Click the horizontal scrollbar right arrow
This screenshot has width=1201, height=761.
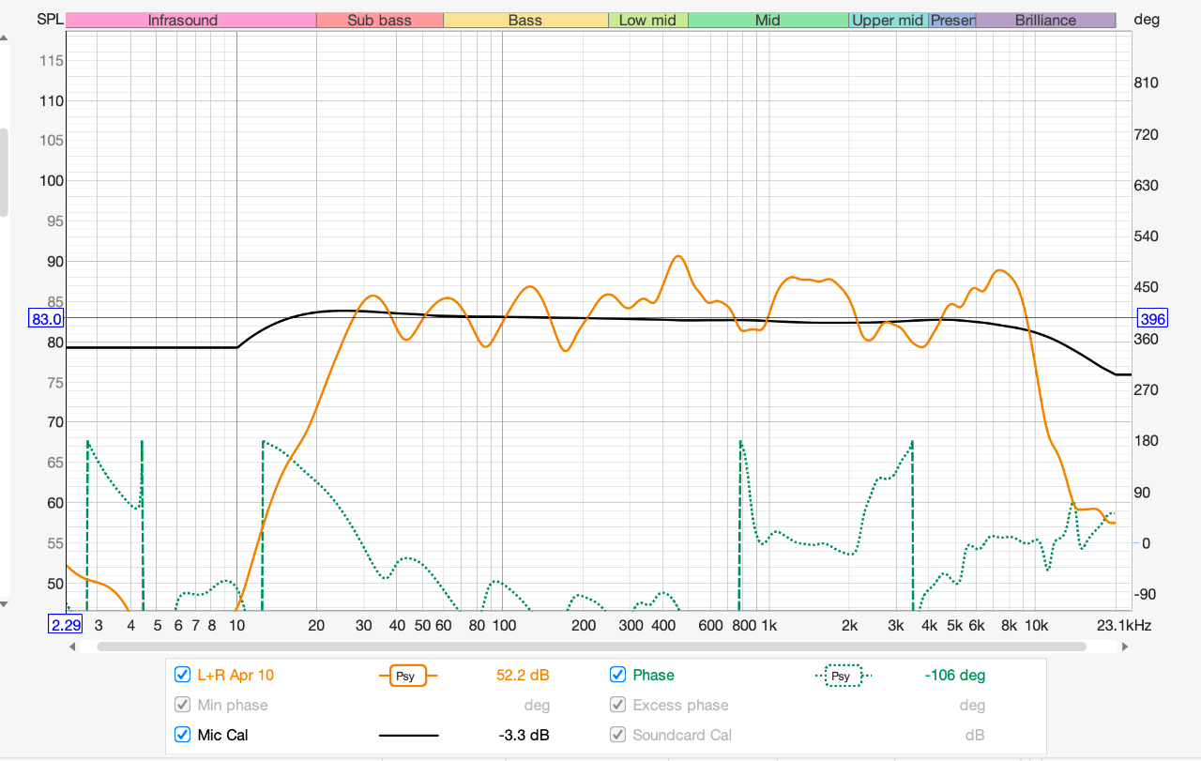tap(1124, 647)
